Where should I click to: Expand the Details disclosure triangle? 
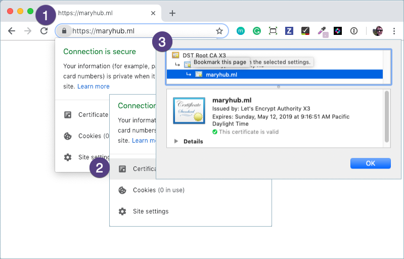176,141
